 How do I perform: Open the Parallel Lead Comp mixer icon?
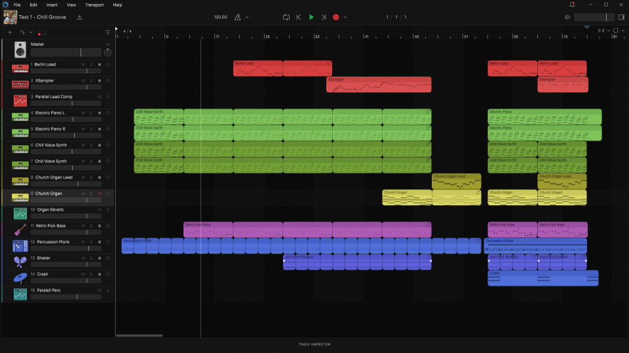pyautogui.click(x=20, y=101)
